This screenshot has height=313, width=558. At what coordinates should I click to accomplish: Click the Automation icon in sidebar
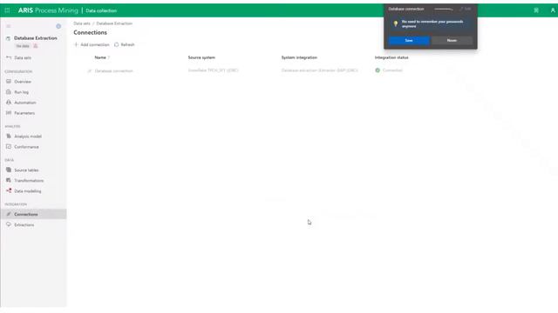click(9, 103)
